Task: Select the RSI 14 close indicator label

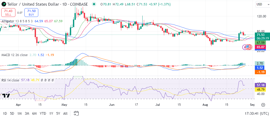Action: click(x=10, y=80)
